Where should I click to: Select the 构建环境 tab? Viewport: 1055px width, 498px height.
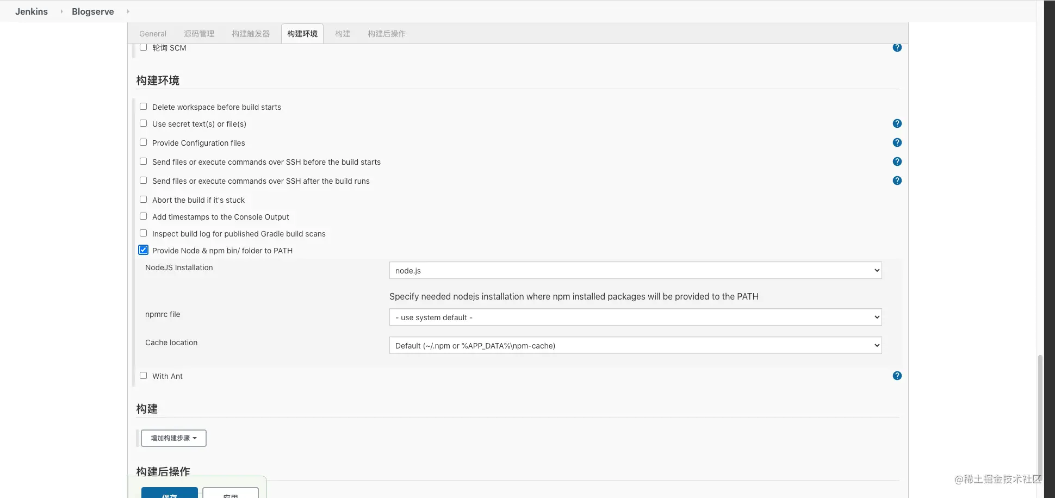point(302,34)
